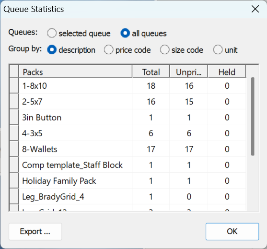This screenshot has width=267, height=249.
Task: Click the Export ... button
Action: click(x=35, y=232)
